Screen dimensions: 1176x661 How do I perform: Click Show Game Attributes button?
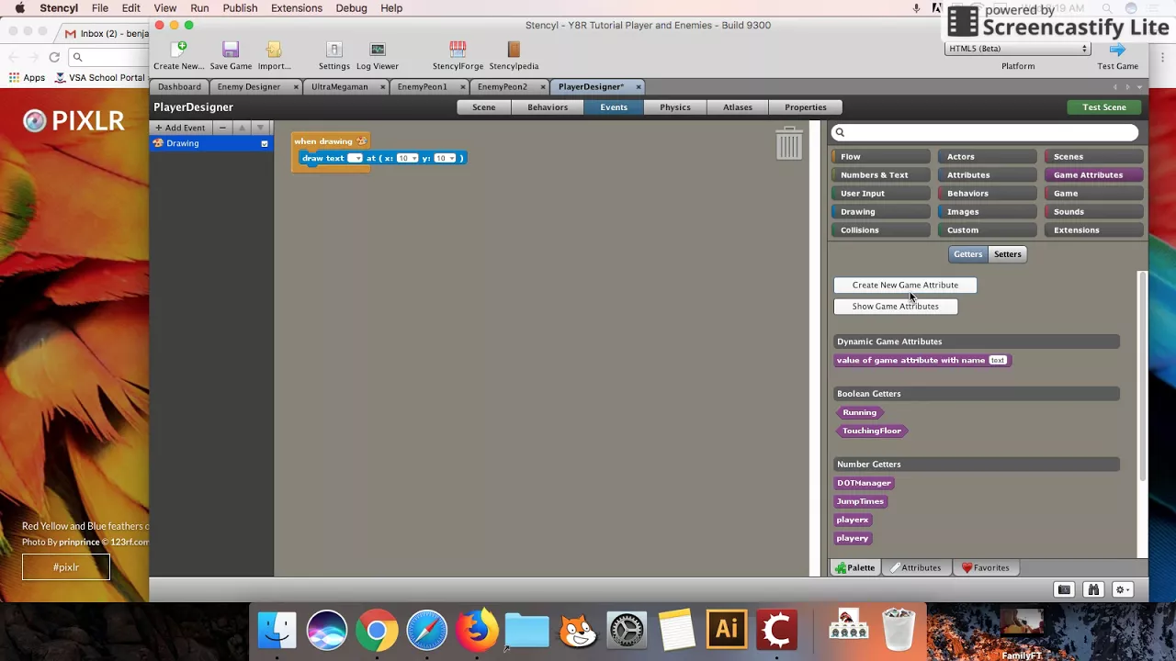(896, 307)
